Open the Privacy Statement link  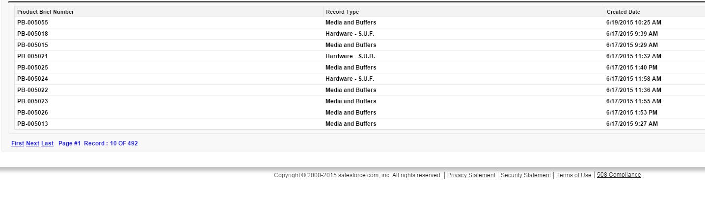[x=471, y=175]
